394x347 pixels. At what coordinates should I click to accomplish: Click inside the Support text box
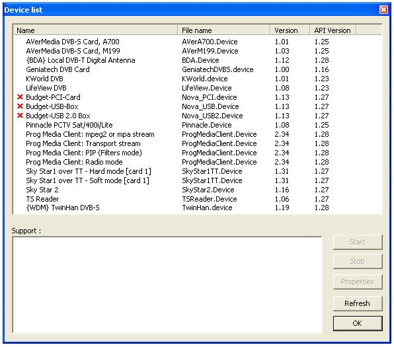pyautogui.click(x=167, y=285)
